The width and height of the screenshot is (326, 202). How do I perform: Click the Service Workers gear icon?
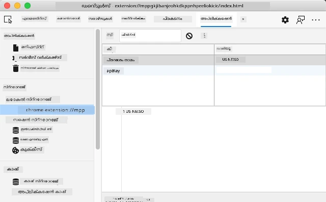click(x=14, y=58)
